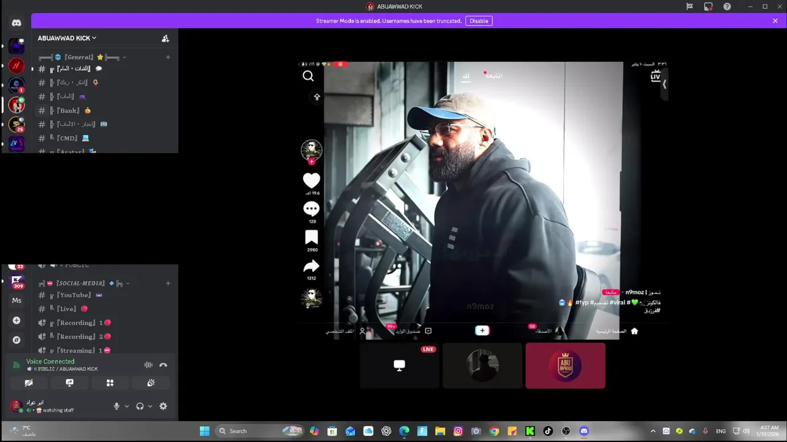Open Kick app from taskbar

[x=530, y=431]
